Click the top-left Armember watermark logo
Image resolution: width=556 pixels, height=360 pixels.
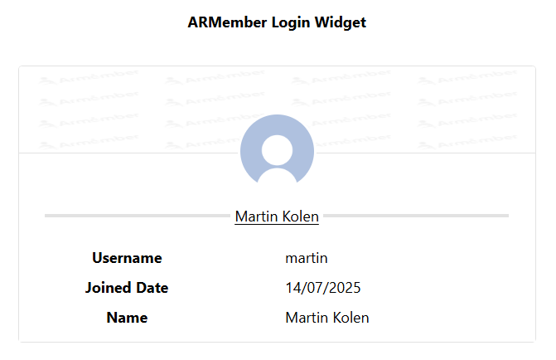pyautogui.click(x=89, y=77)
